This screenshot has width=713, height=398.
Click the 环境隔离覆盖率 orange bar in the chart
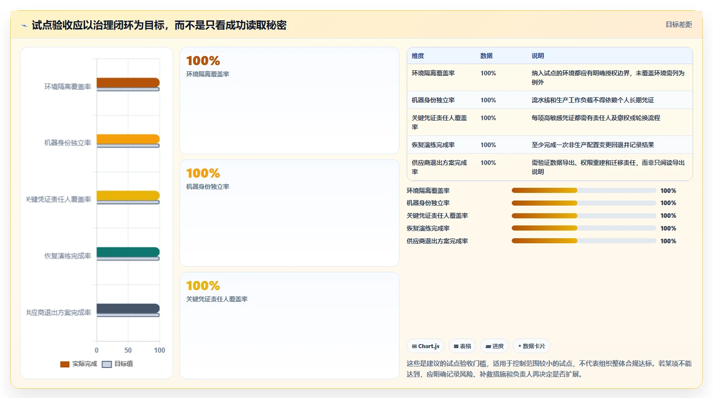coord(128,82)
